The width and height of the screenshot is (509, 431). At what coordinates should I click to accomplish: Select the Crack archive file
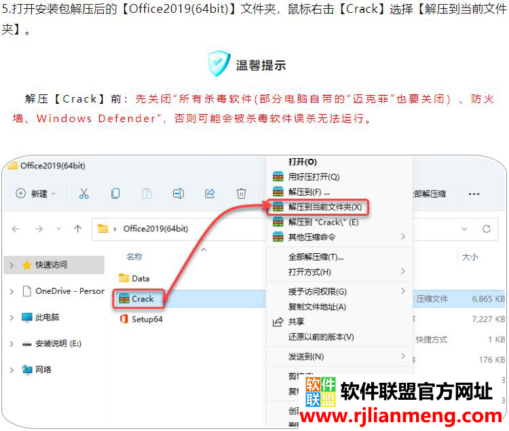tap(142, 299)
